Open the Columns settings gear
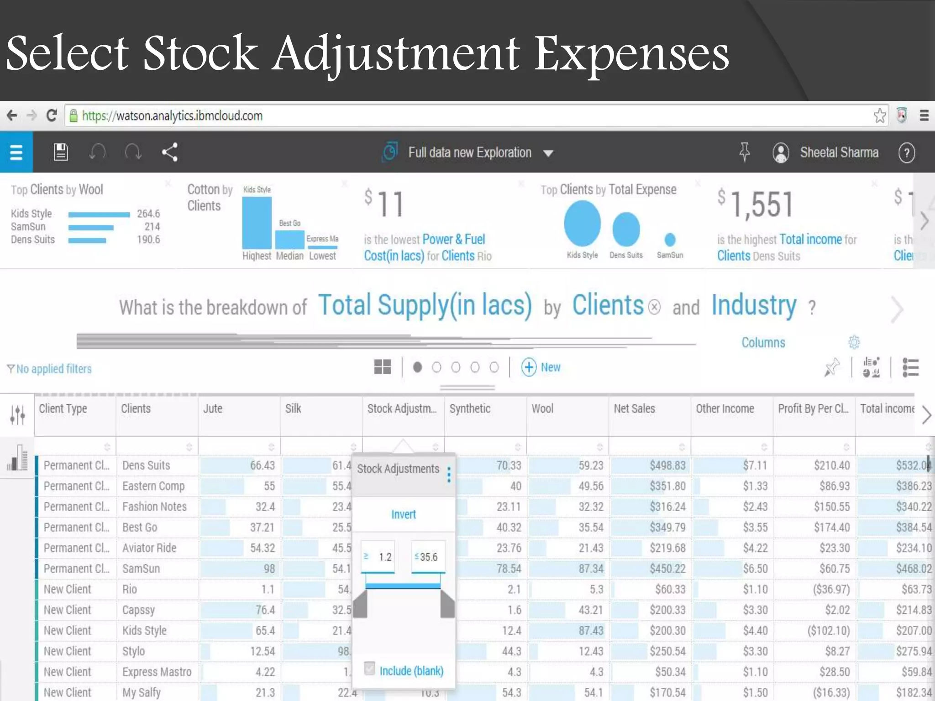This screenshot has height=701, width=935. tap(854, 342)
